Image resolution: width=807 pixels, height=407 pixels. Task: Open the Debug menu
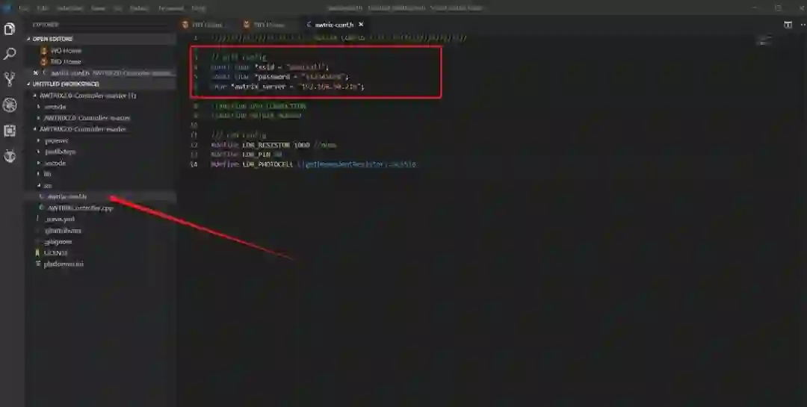tap(139, 8)
